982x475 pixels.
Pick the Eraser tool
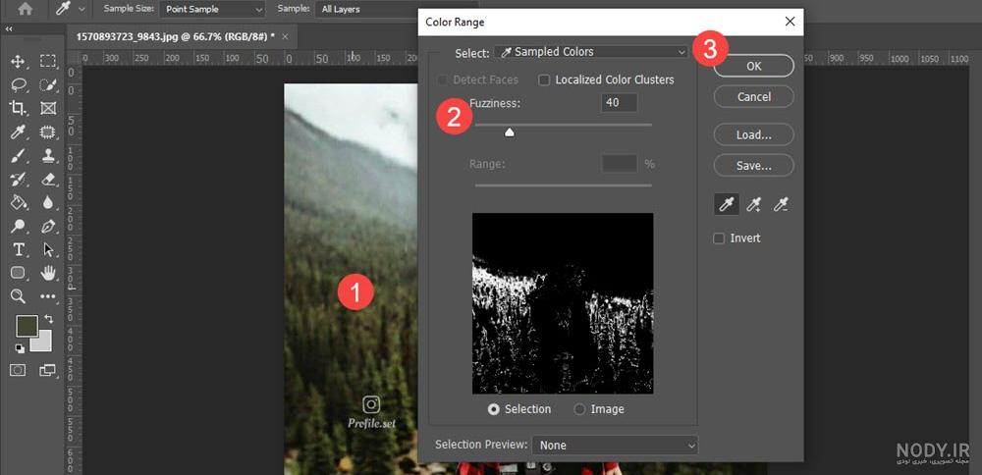point(48,179)
